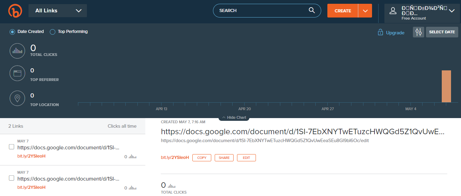
Task: Check the first link's checkbox
Action: pos(11,147)
